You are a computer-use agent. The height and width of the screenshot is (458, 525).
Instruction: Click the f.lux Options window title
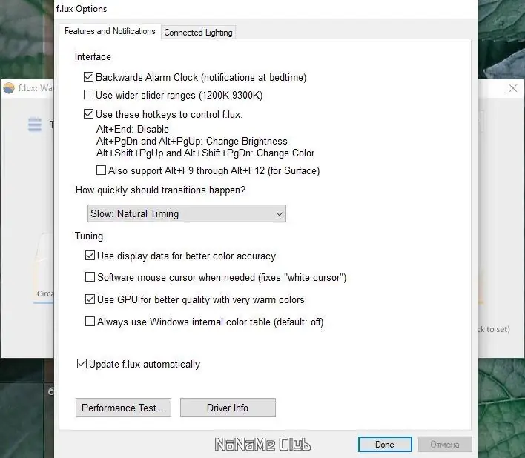[x=82, y=9]
